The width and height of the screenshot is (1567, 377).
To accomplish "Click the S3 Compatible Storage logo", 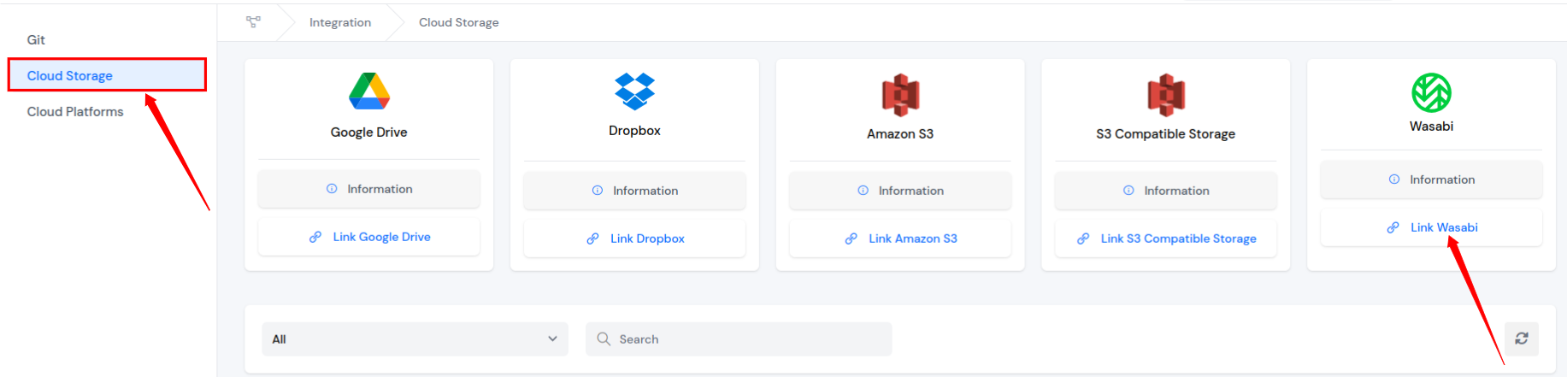I will point(1166,95).
